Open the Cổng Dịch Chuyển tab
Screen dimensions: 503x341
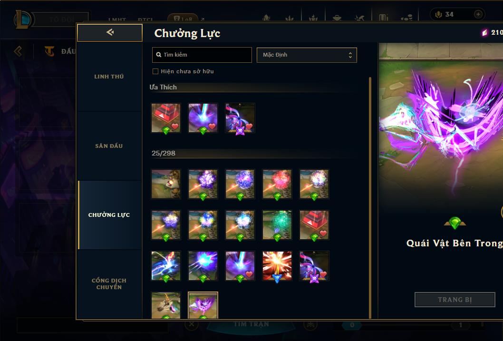(x=109, y=284)
